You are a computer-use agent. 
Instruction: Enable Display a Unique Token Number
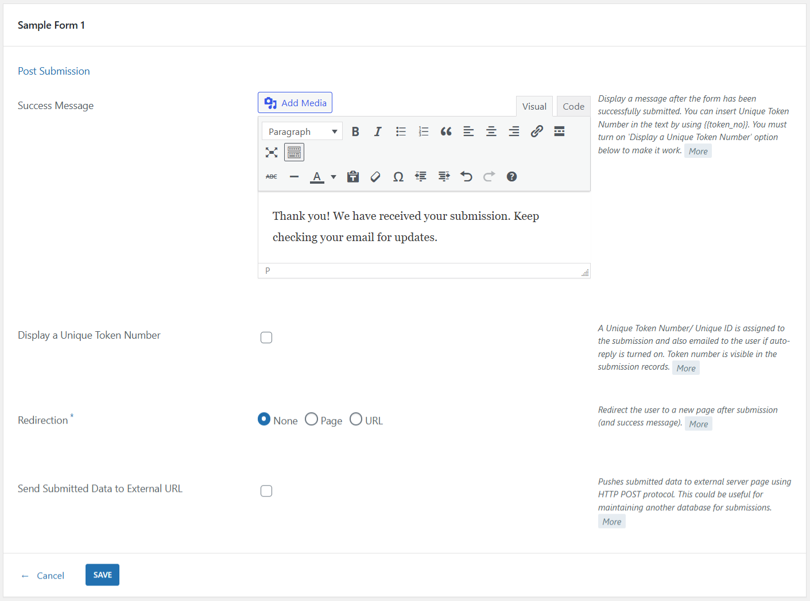pos(266,338)
